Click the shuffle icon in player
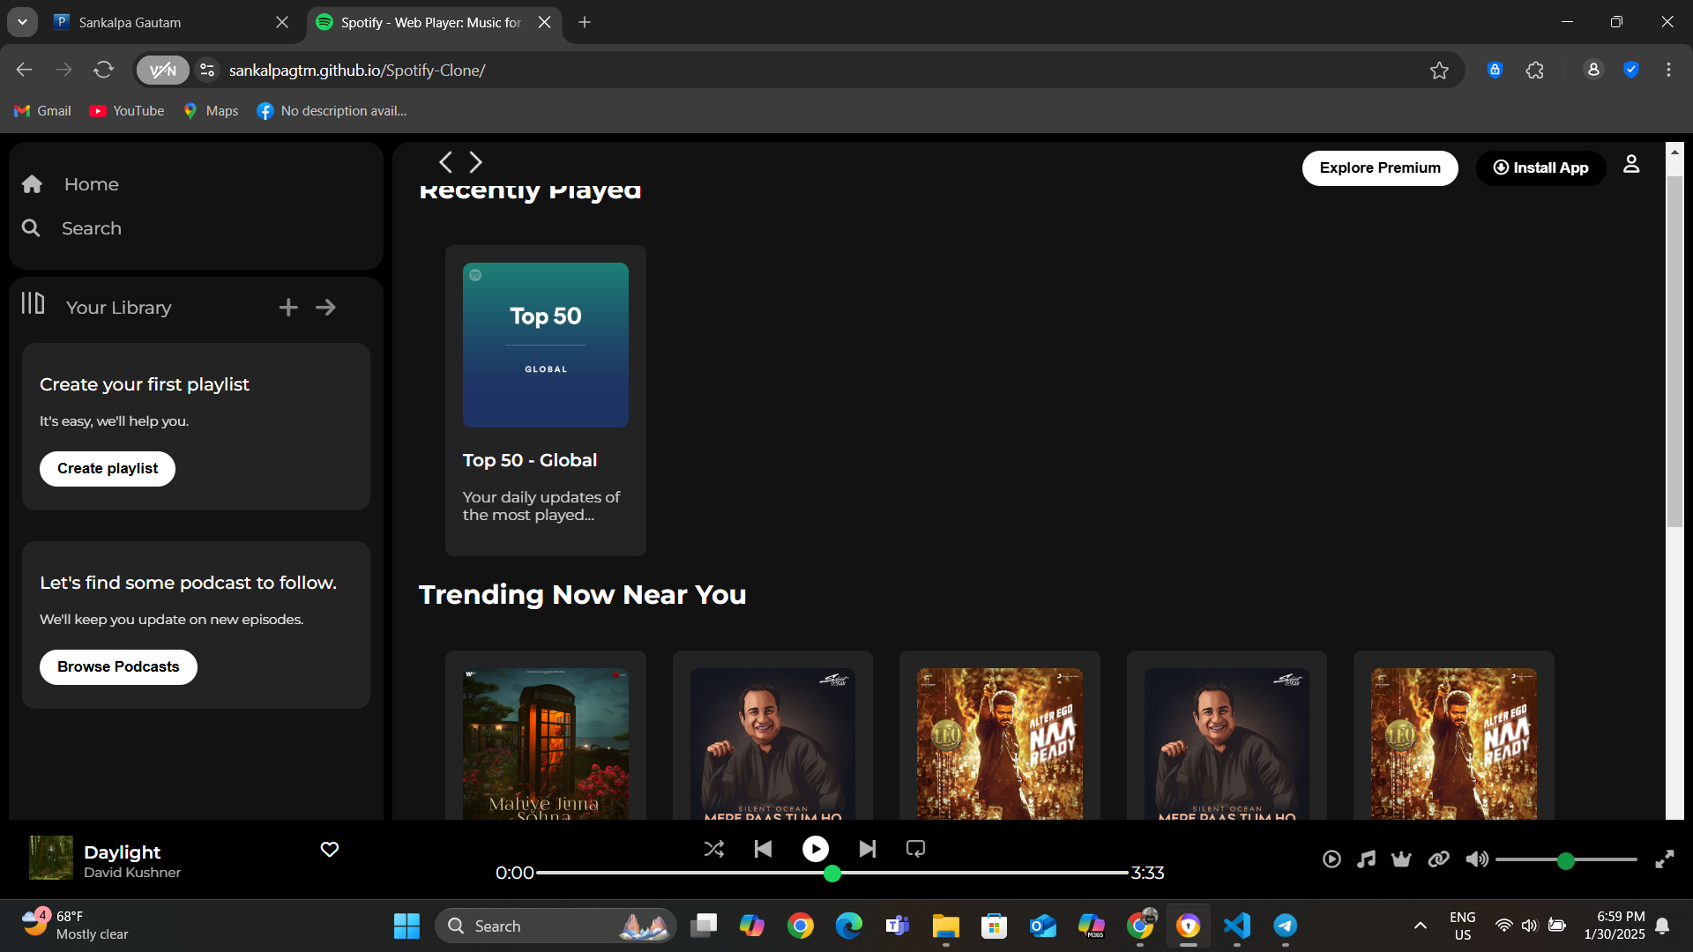This screenshot has width=1693, height=952. pyautogui.click(x=713, y=849)
